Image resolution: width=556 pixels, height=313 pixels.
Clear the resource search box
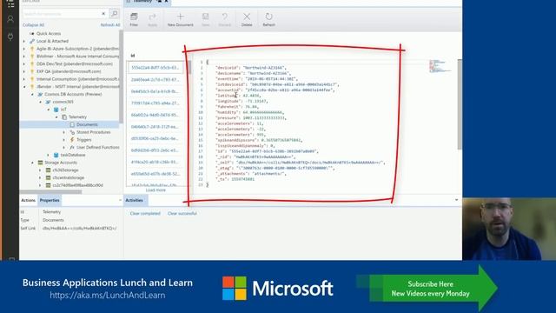click(103, 14)
